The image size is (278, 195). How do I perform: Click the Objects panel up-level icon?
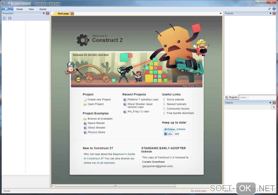point(274,107)
